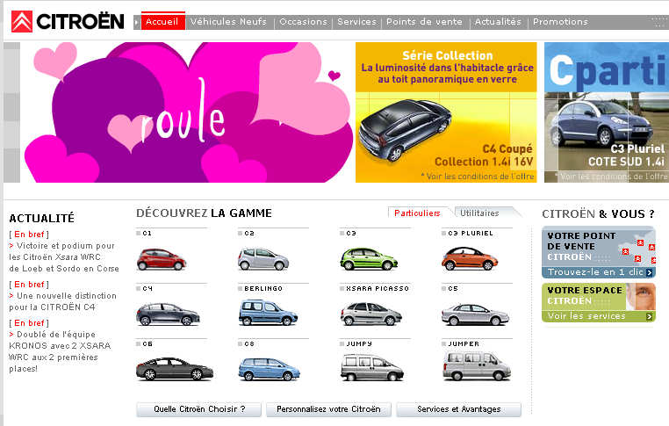
Task: Click the JUMPY model label
Action: [359, 343]
